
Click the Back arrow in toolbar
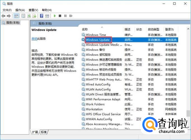[3, 16]
